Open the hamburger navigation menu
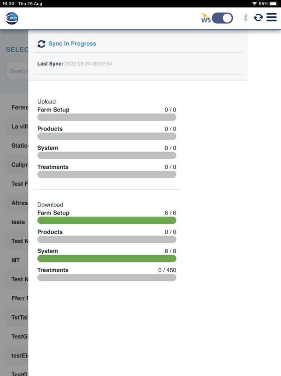Screen dimensions: 281x376 coord(272,18)
